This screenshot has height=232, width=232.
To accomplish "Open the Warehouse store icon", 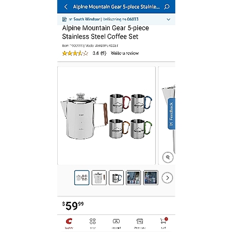I will [x=140, y=221].
